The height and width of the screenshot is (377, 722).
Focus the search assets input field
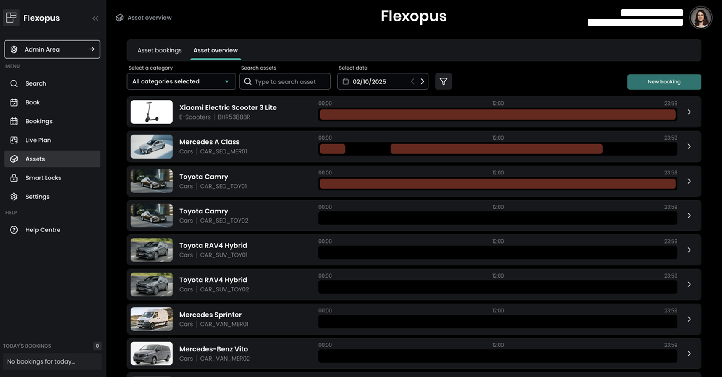[290, 82]
